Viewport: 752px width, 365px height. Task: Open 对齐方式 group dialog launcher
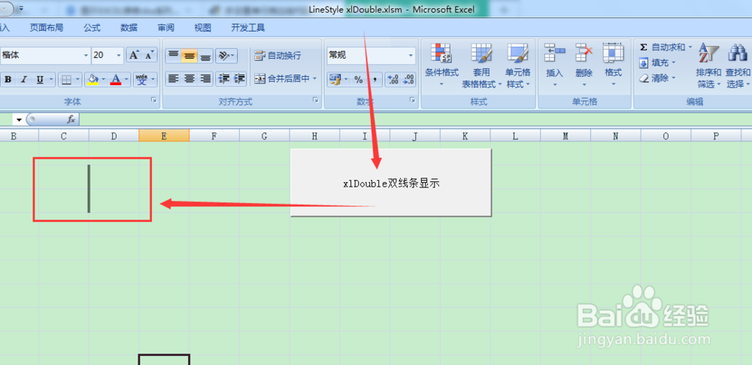pyautogui.click(x=316, y=100)
